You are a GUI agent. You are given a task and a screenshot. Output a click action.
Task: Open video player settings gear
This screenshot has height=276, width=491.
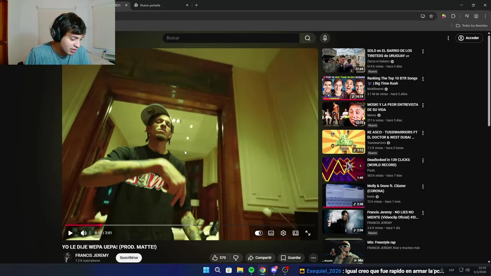coord(283,233)
